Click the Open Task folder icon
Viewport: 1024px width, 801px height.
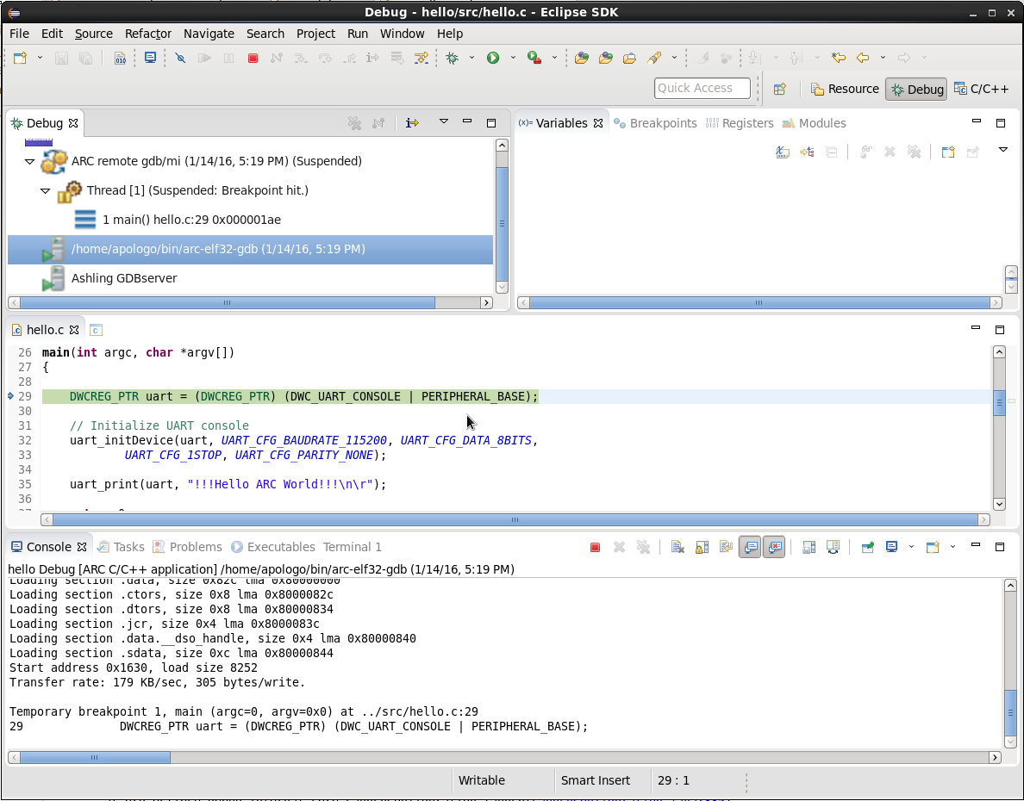click(x=629, y=58)
